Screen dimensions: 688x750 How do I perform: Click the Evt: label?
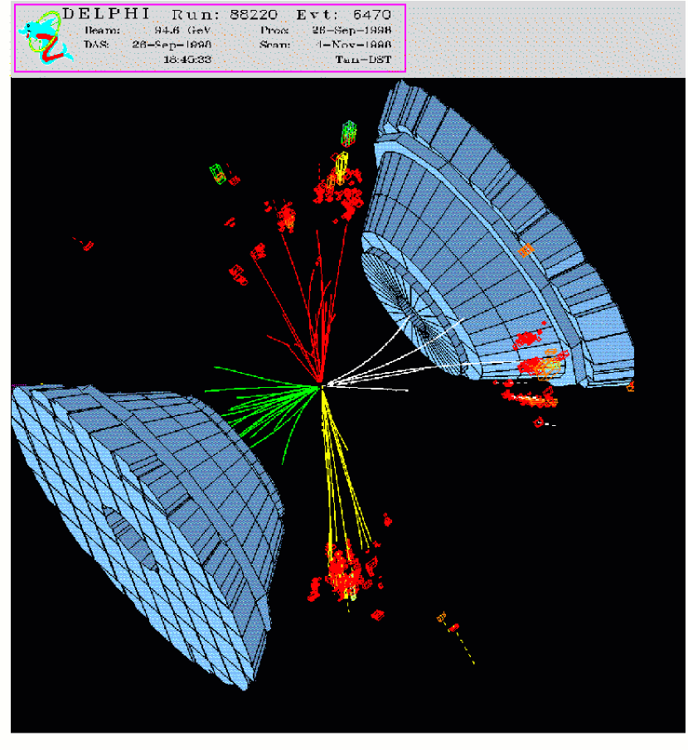coord(317,14)
